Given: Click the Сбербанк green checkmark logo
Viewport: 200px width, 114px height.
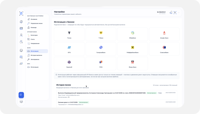Looking at the screenshot, I should click(x=133, y=33).
